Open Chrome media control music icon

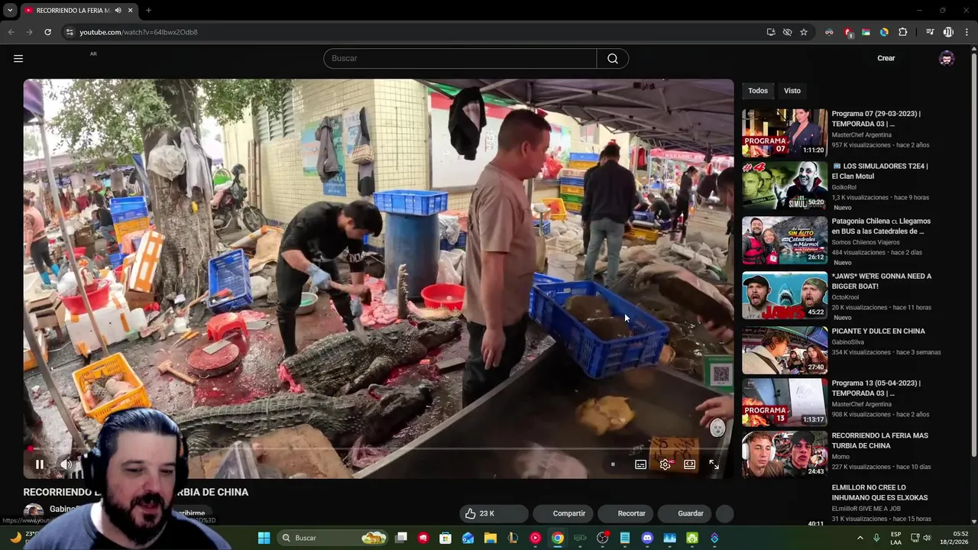pyautogui.click(x=930, y=32)
